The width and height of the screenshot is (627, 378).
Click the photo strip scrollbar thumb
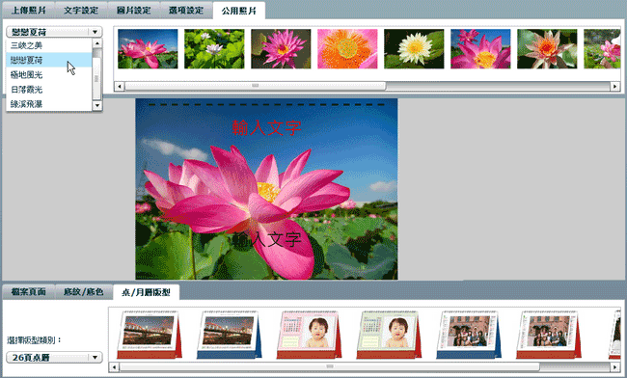(255, 86)
